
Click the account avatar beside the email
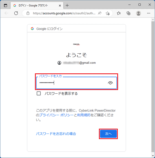coord(59,63)
